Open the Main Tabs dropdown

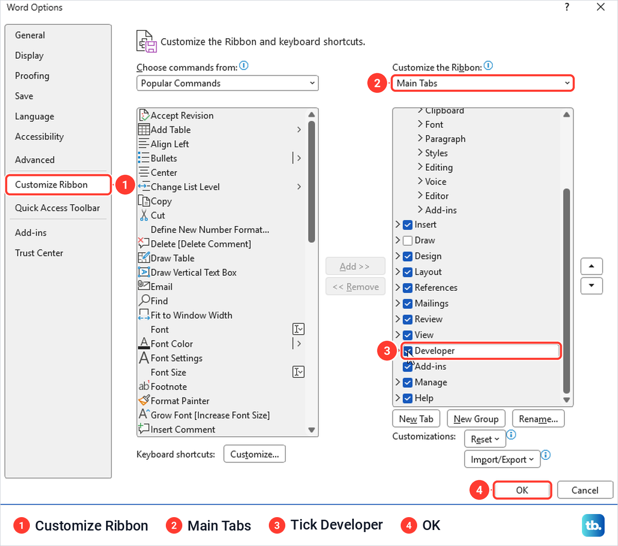[482, 83]
